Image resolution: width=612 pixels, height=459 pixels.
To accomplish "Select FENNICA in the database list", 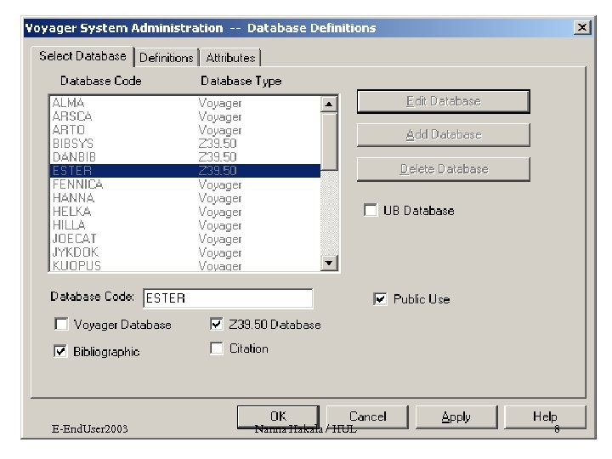I will click(x=185, y=184).
